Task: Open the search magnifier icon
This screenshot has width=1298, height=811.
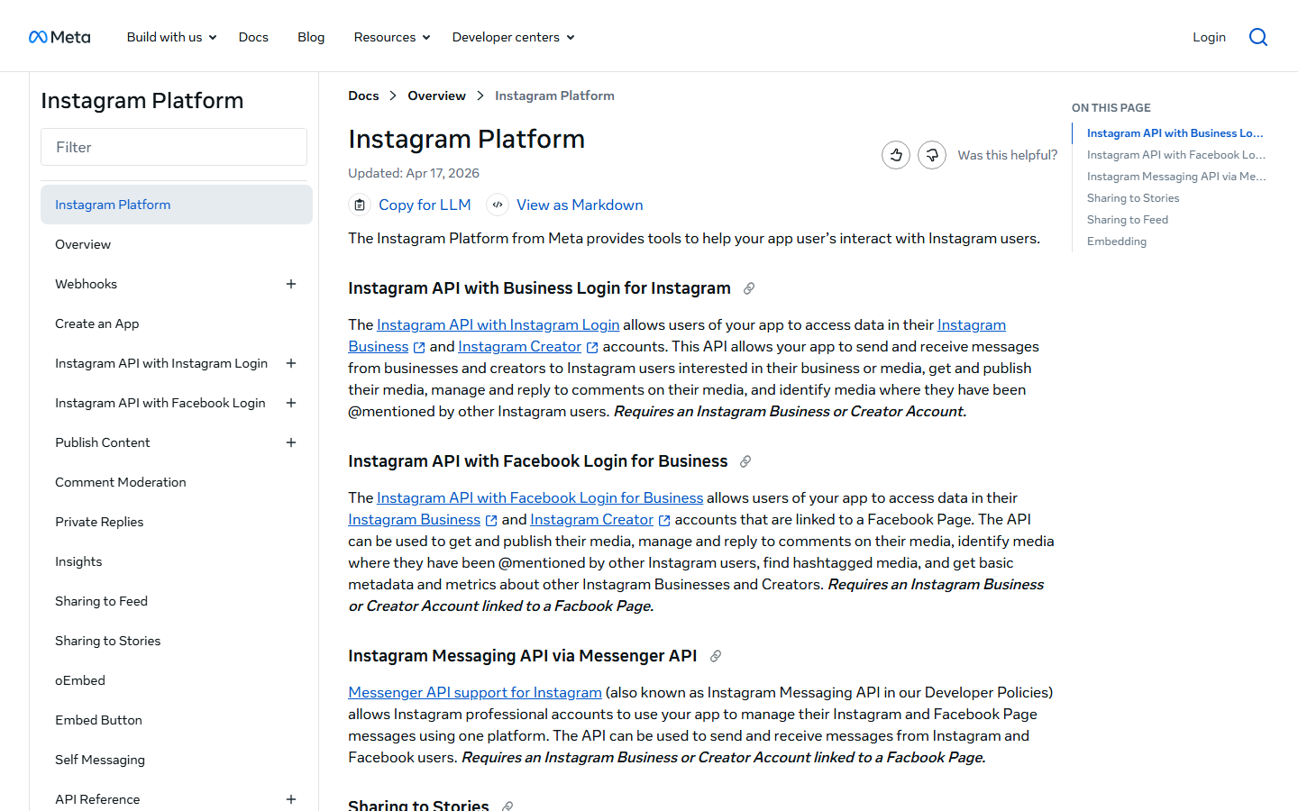Action: 1258,37
